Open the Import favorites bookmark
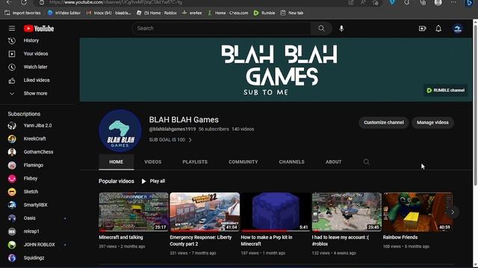Viewport: 478px width, 268px height. 23,13
